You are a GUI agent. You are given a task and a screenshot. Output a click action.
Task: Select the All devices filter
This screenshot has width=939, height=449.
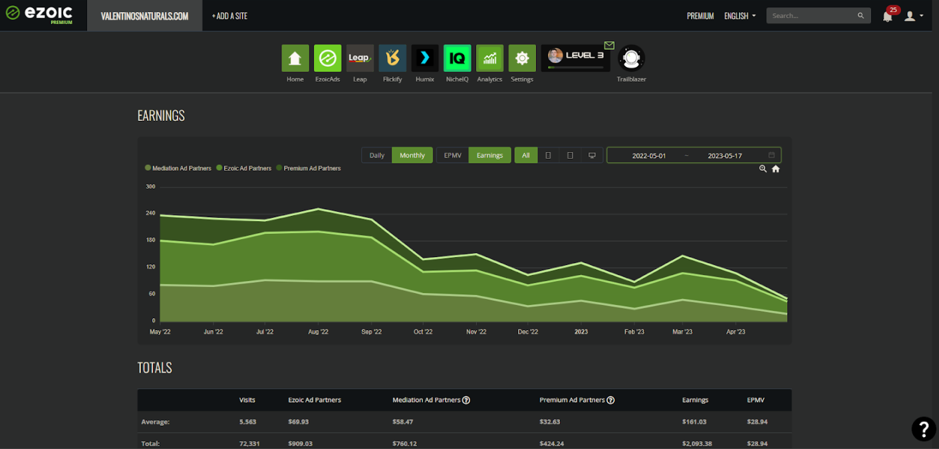[526, 155]
